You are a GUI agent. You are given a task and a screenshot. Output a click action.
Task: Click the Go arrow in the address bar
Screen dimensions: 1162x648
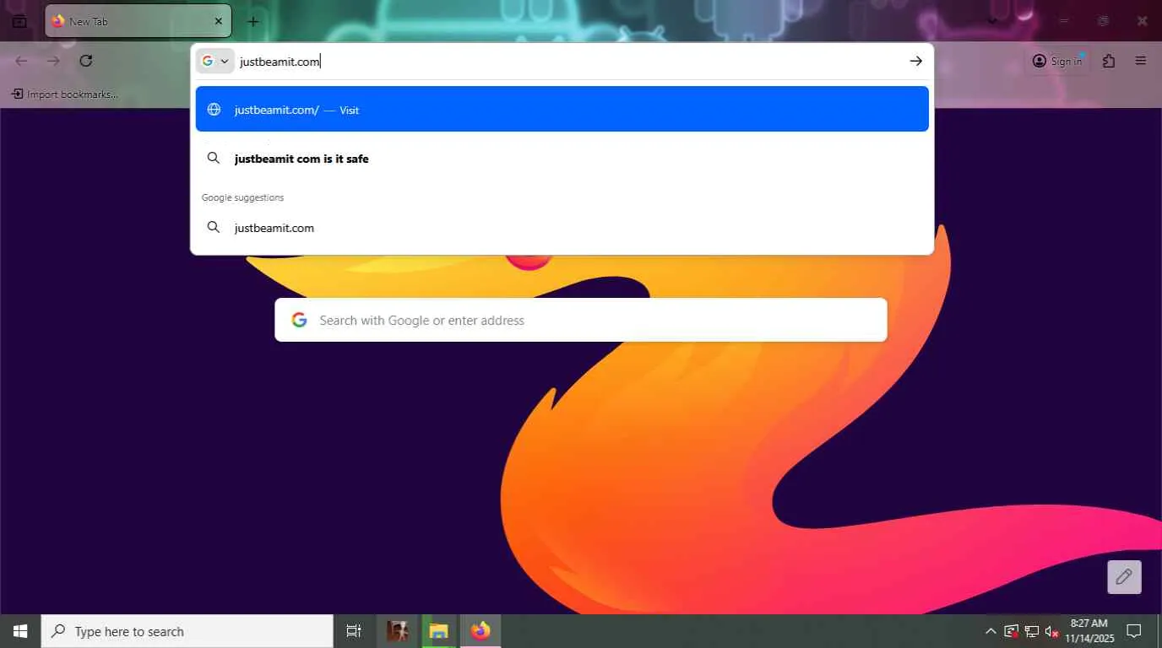pyautogui.click(x=915, y=61)
